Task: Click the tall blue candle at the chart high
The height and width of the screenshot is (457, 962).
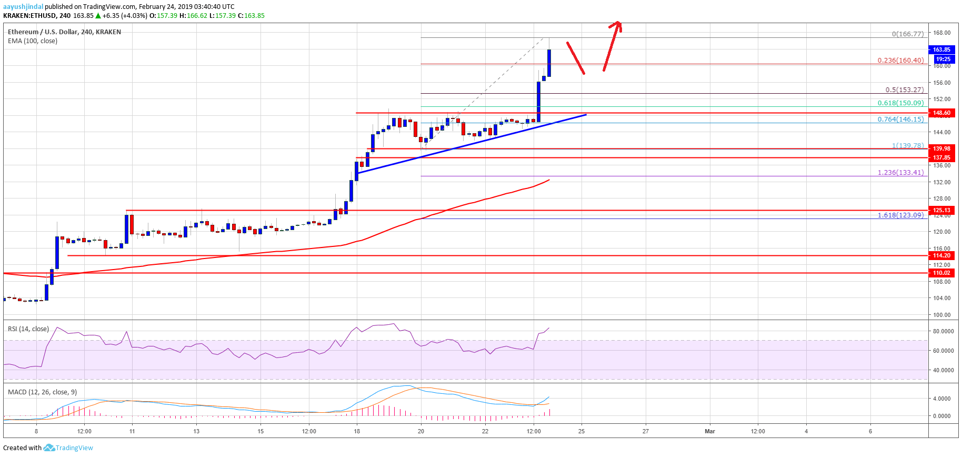Action: [x=549, y=63]
